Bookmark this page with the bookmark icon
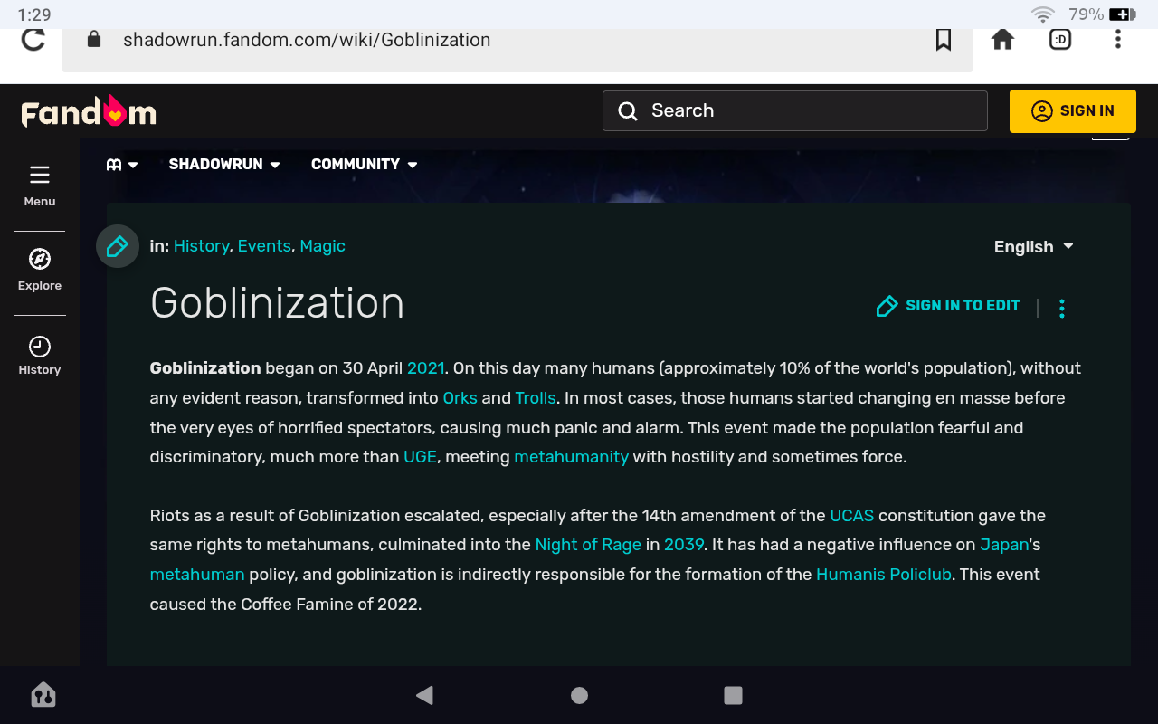1158x724 pixels. 944,40
